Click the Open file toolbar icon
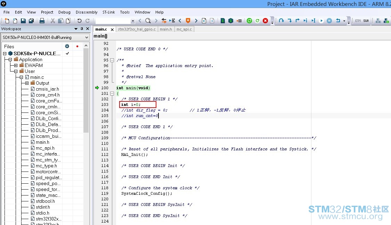 [x=15, y=21]
